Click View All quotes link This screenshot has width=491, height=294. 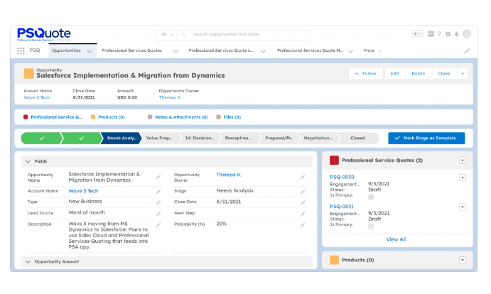click(396, 239)
